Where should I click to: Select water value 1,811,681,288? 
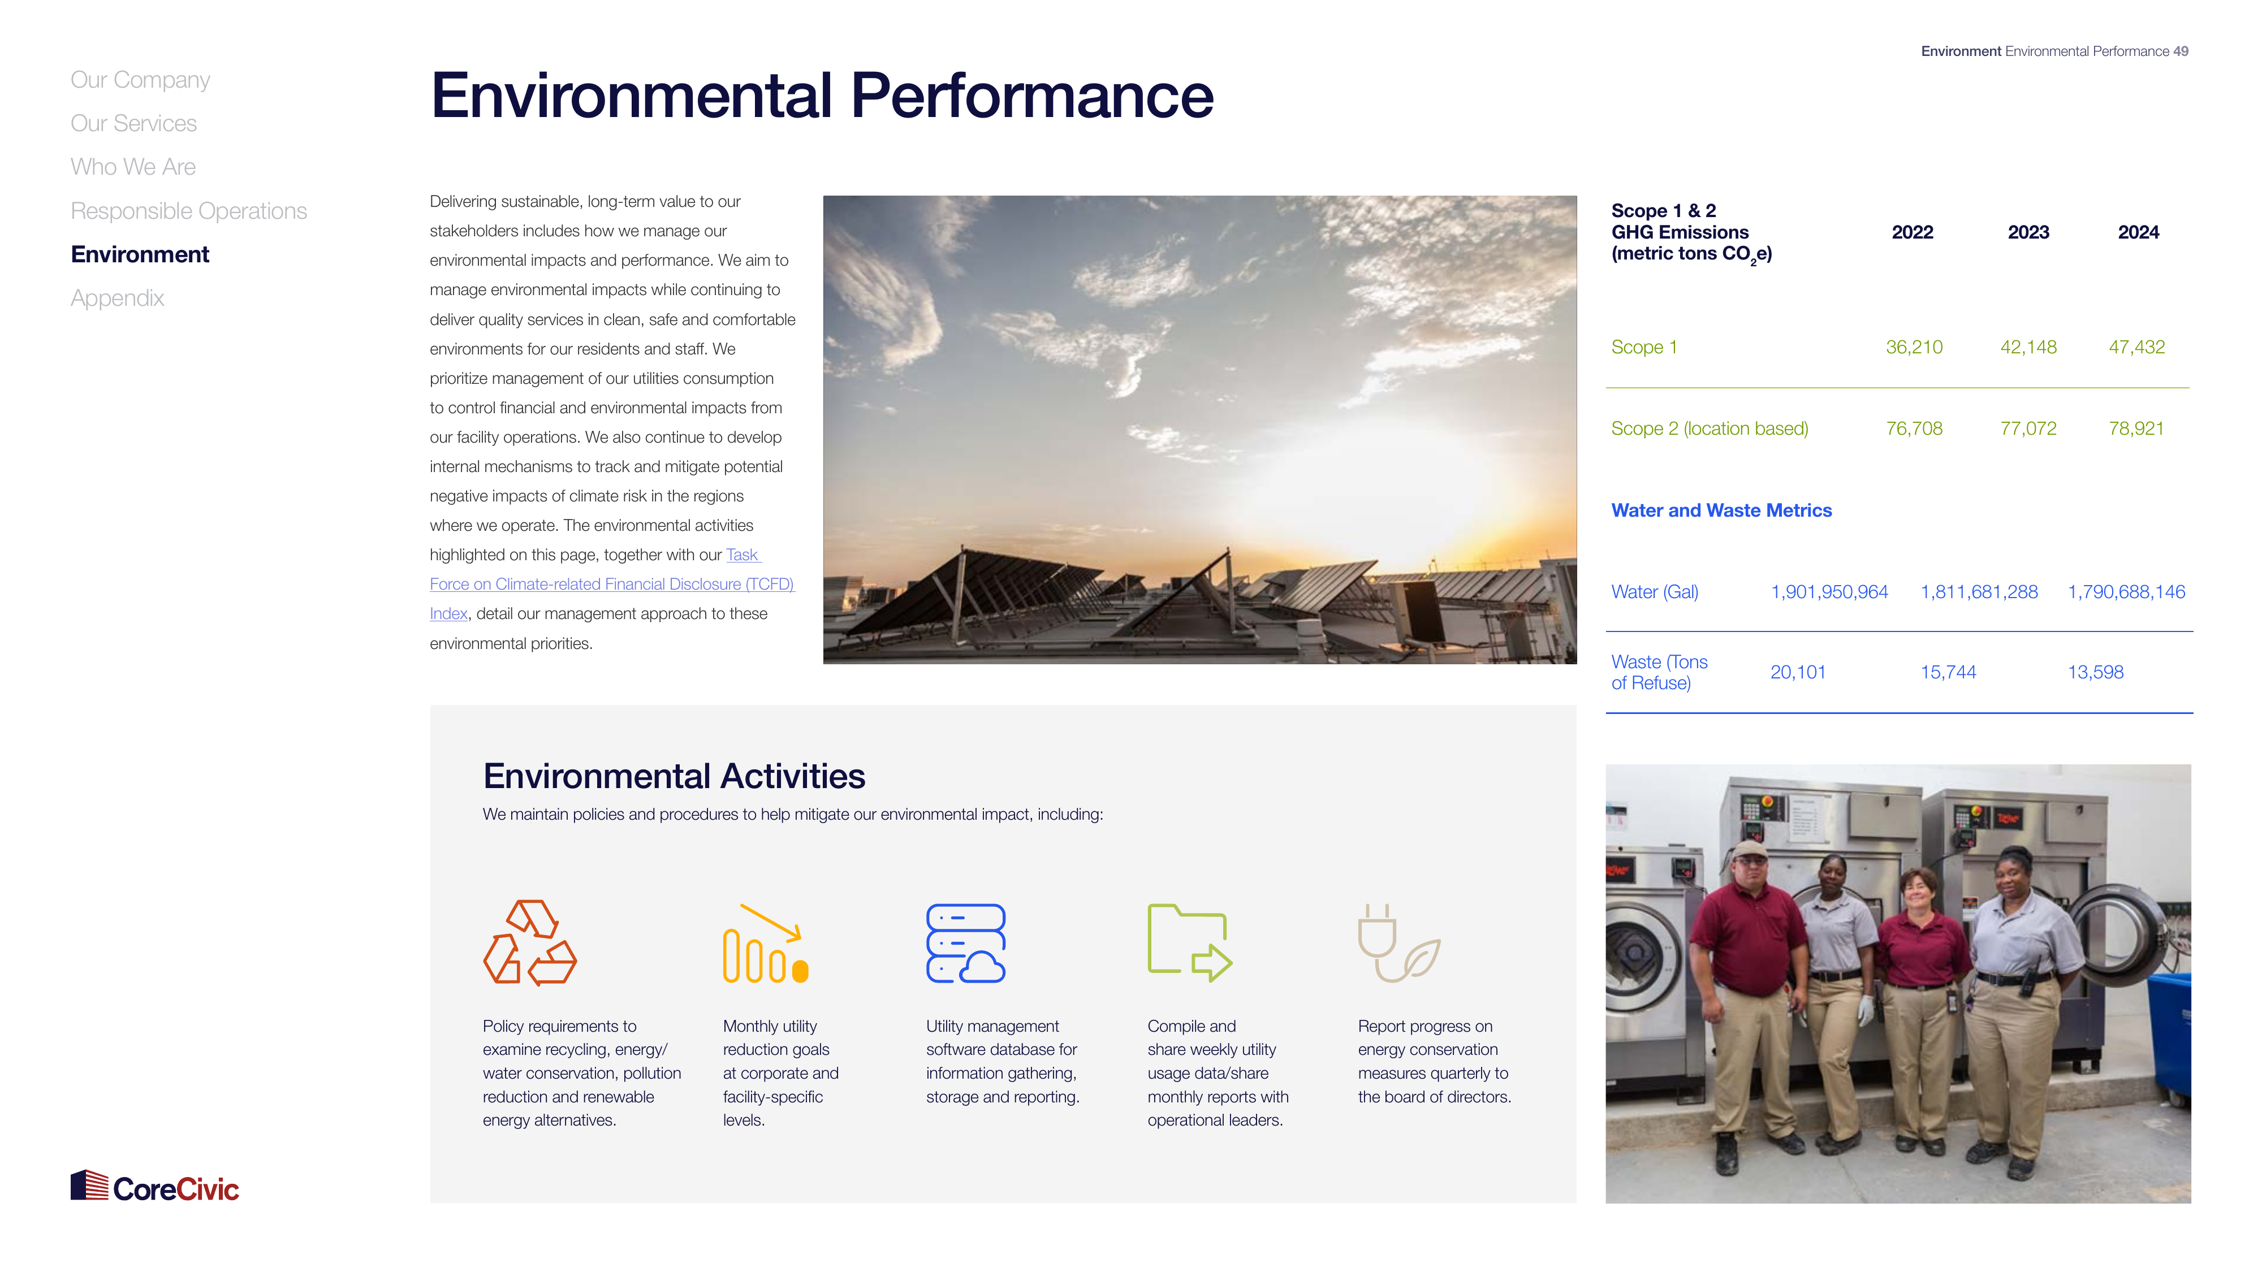1979,592
